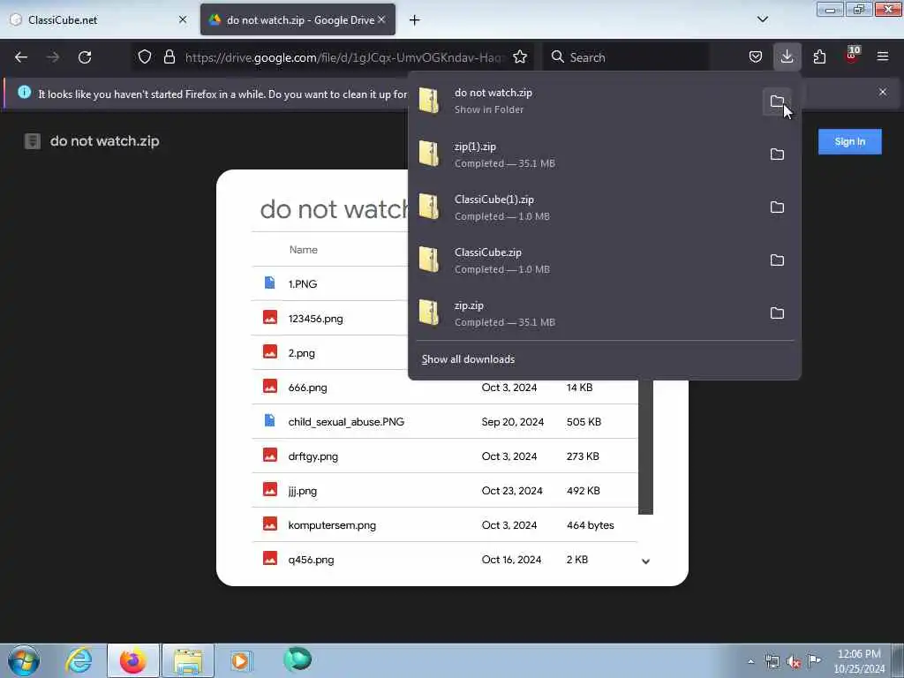The image size is (904, 678).
Task: Open containing folder for ClassiCube.zip
Action: [777, 260]
